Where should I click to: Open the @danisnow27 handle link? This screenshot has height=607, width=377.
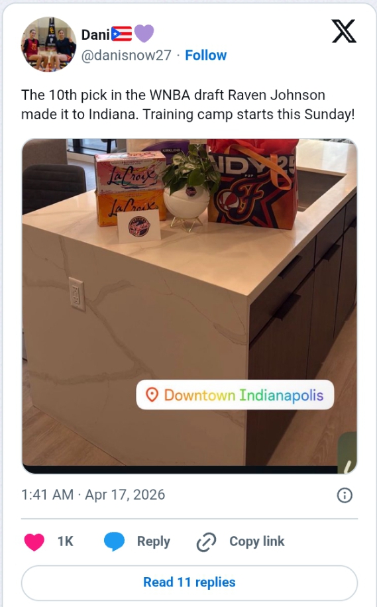point(126,56)
